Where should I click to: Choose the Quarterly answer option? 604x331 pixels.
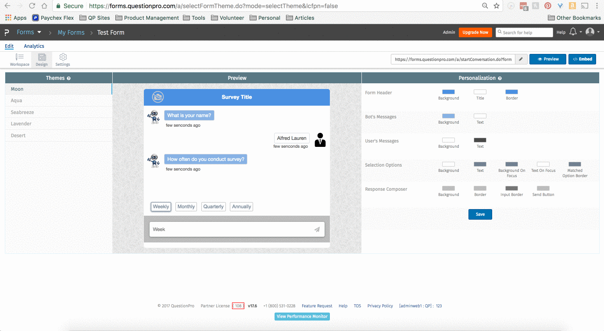[214, 206]
